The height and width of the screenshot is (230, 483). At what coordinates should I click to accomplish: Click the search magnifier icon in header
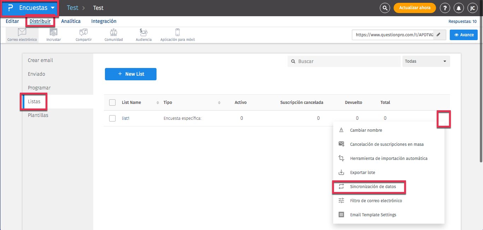click(384, 8)
